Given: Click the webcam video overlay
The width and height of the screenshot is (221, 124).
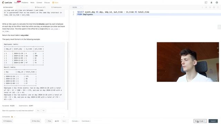Looking at the screenshot, I should pos(188,62).
